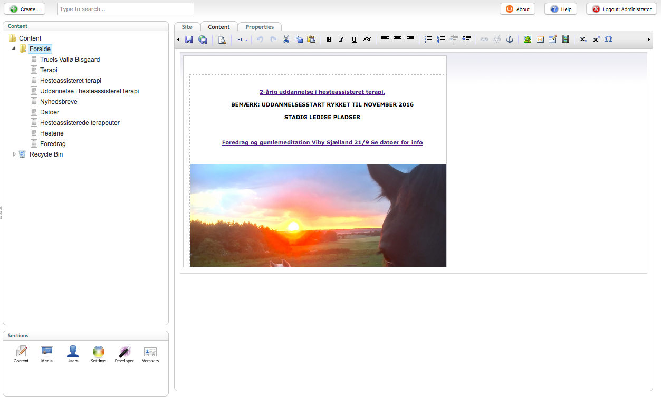661x406 pixels.
Task: Switch to the Site tab
Action: 187,27
